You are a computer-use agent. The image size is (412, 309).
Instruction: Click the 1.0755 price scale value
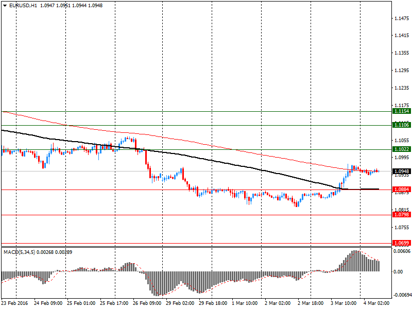402,228
